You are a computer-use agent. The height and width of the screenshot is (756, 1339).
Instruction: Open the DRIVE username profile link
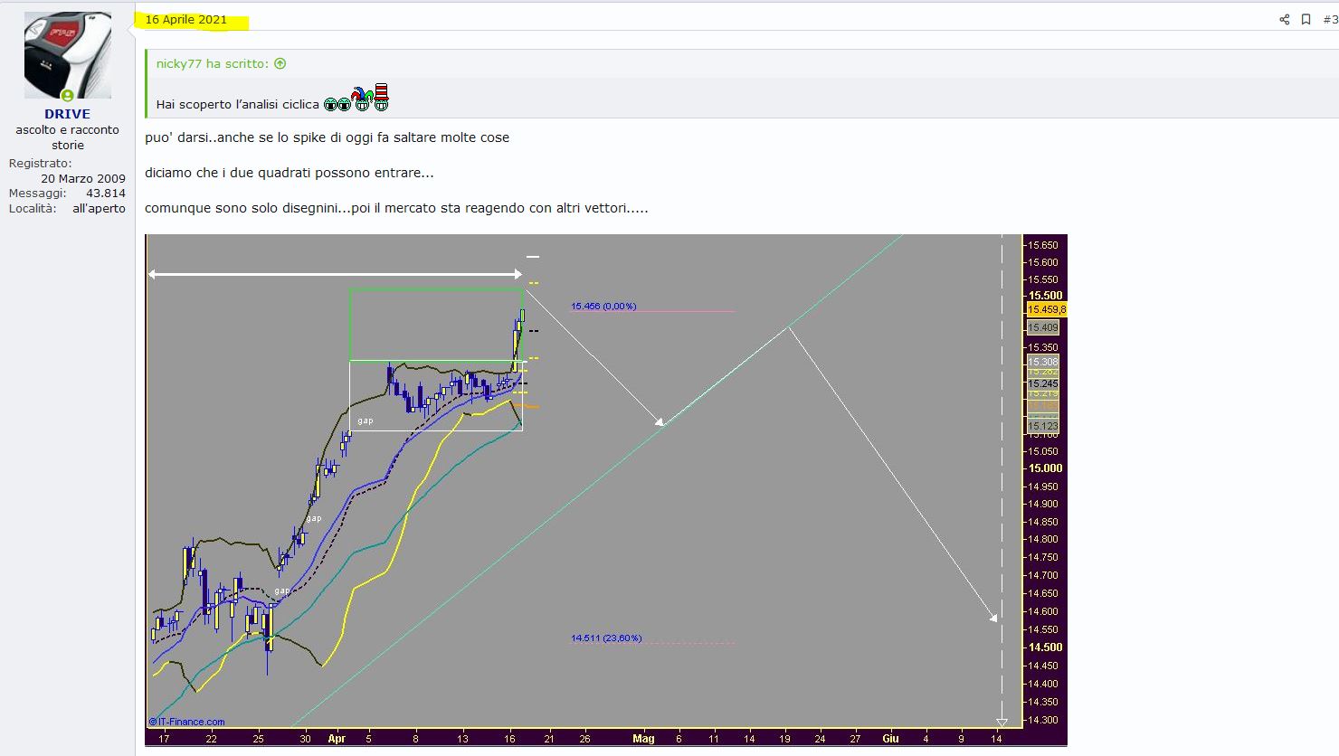(68, 114)
